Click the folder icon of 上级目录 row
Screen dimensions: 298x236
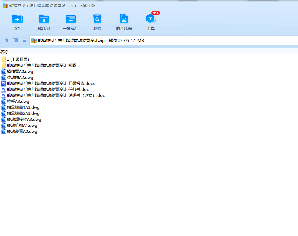click(4, 59)
